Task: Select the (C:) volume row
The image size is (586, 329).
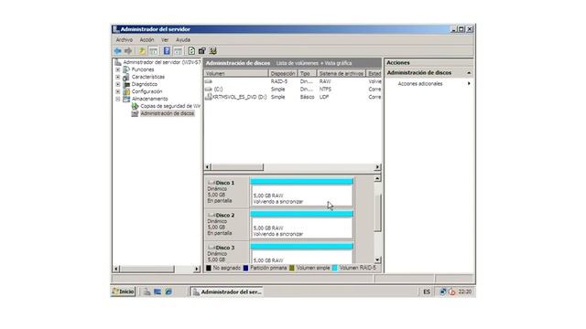Action: [x=293, y=90]
